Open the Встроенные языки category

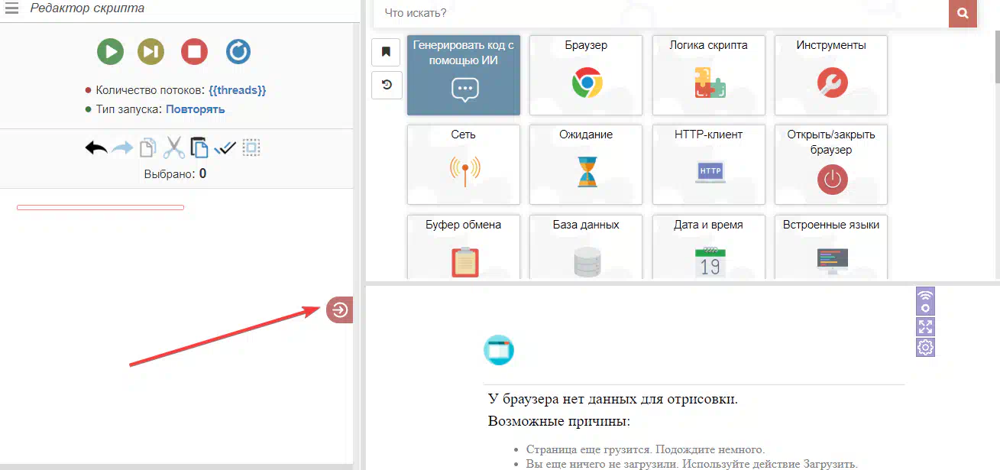831,247
